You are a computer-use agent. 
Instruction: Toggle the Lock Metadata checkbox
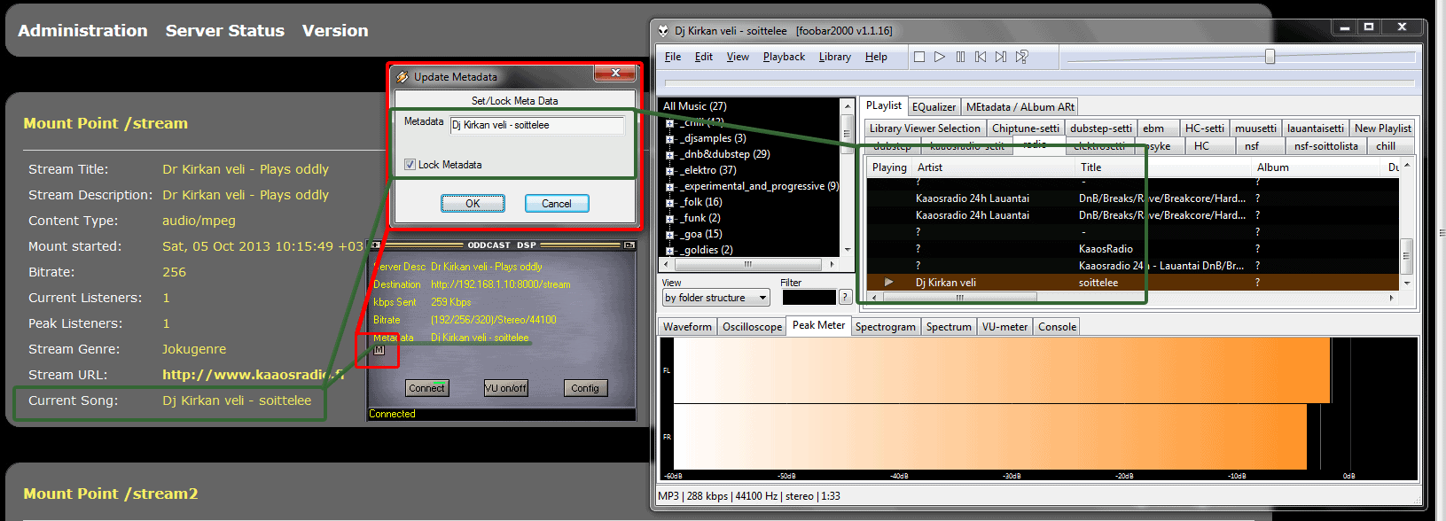click(410, 165)
